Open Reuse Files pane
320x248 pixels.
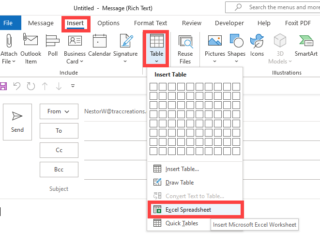pyautogui.click(x=185, y=49)
